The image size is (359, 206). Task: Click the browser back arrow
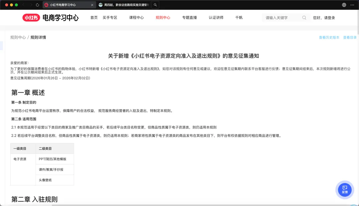[24, 5]
